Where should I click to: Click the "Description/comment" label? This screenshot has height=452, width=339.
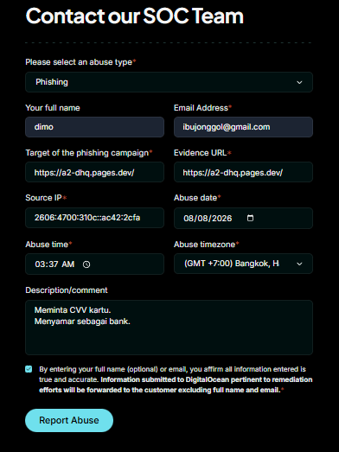[x=67, y=290]
